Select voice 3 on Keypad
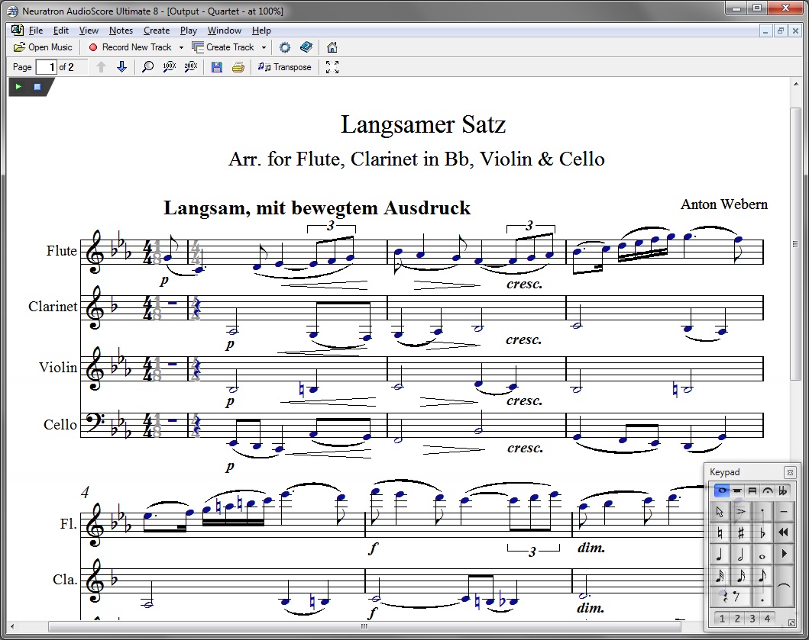This screenshot has height=640, width=809. (752, 619)
